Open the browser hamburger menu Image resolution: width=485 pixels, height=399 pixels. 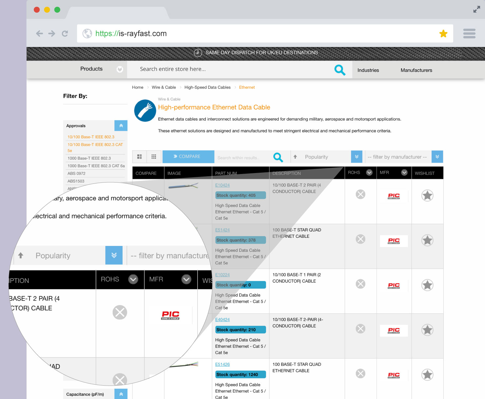pyautogui.click(x=469, y=33)
